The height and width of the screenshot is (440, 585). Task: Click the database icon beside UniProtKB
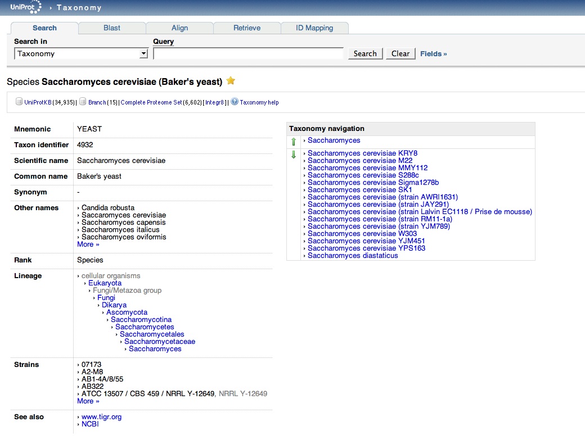click(19, 102)
